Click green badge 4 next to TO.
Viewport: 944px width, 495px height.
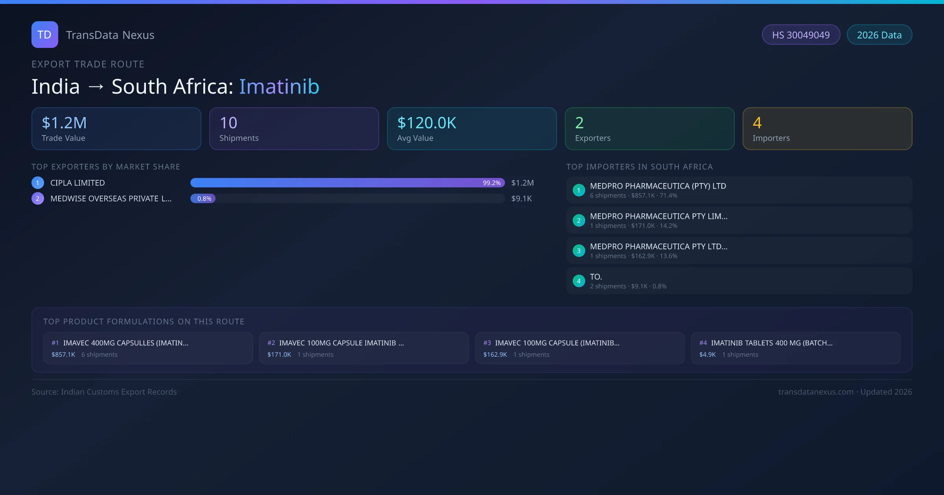click(579, 281)
